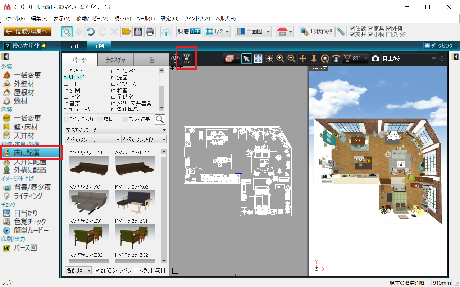Click the 間取り編集へ button
460x287 pixels.
pos(27,32)
